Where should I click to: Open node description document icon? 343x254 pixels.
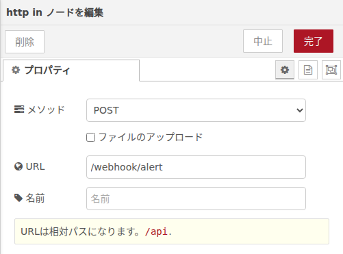point(308,70)
